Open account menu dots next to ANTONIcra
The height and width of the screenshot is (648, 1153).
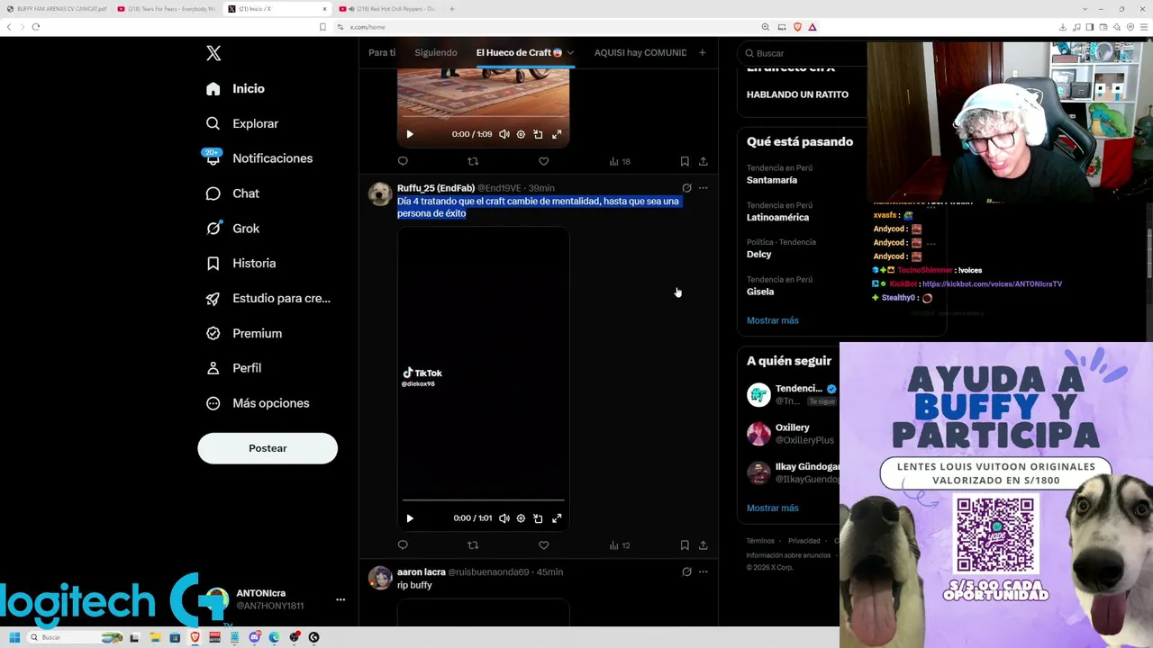(x=340, y=599)
